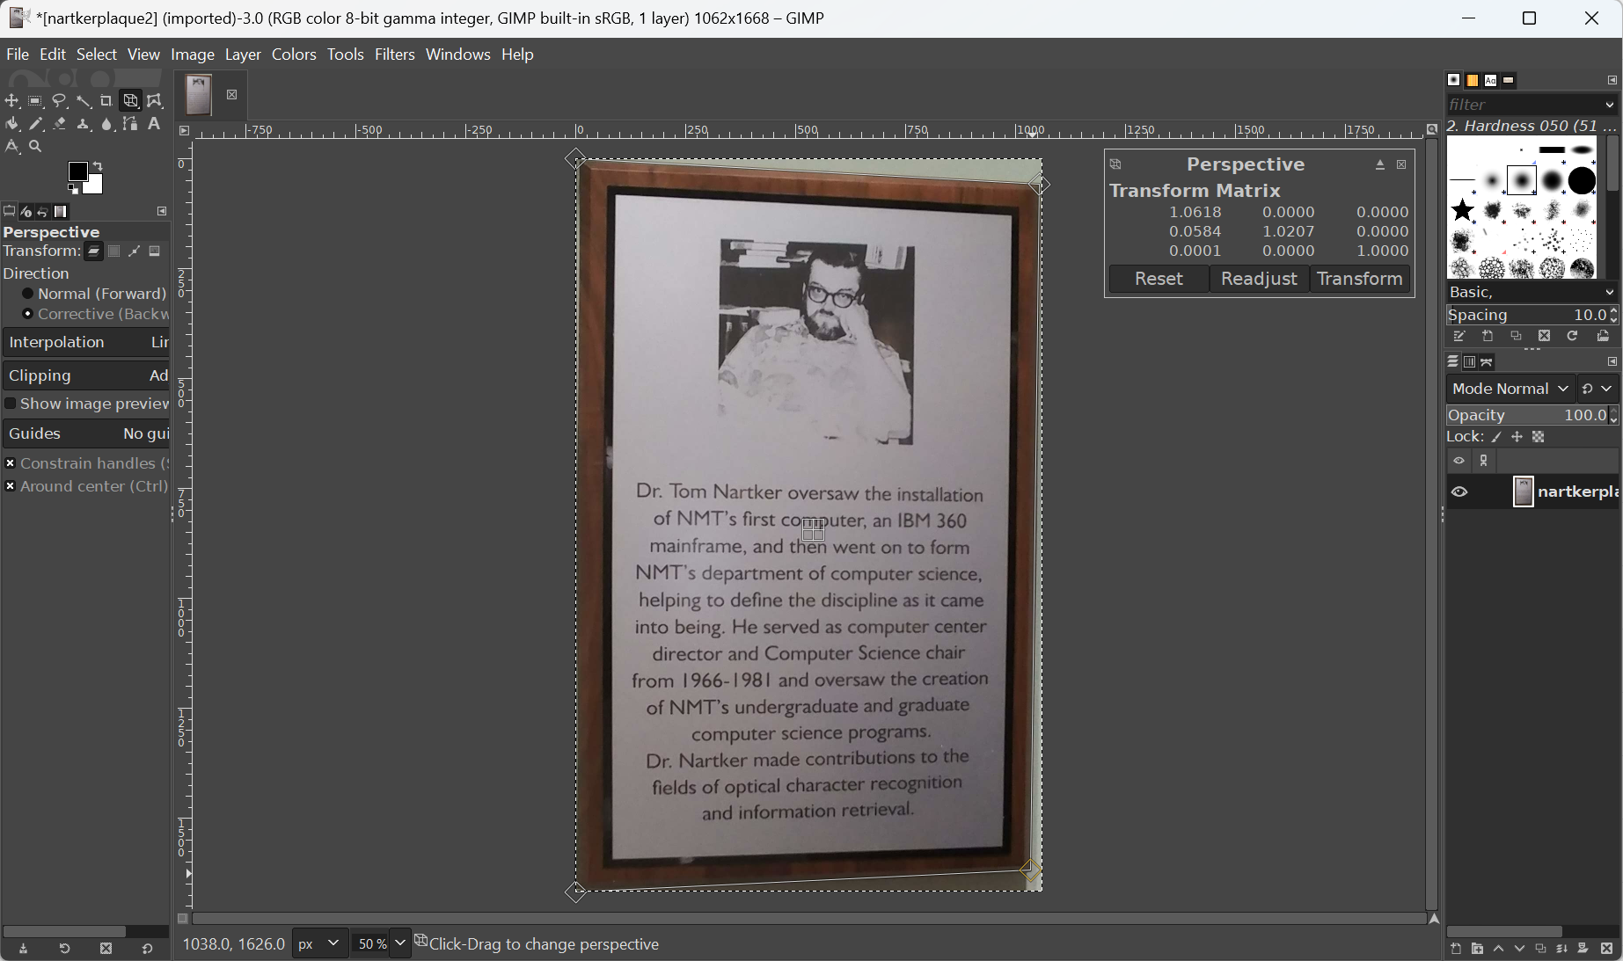Open the Colors menu
Viewport: 1623px width, 961px height.
pos(294,55)
